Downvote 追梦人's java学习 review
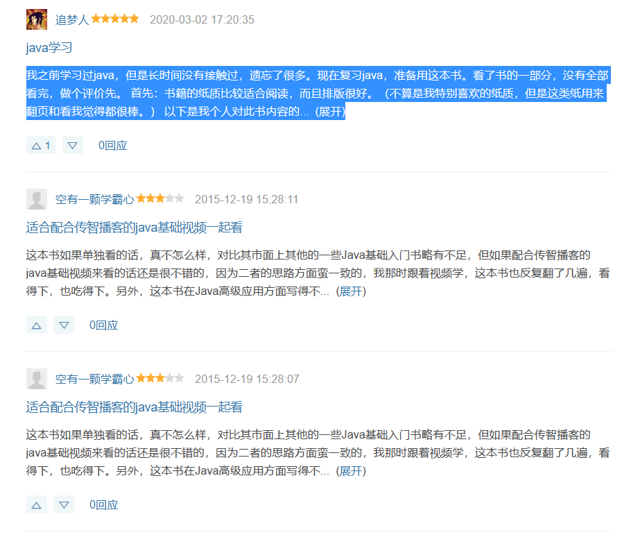This screenshot has height=537, width=631. coord(73,146)
